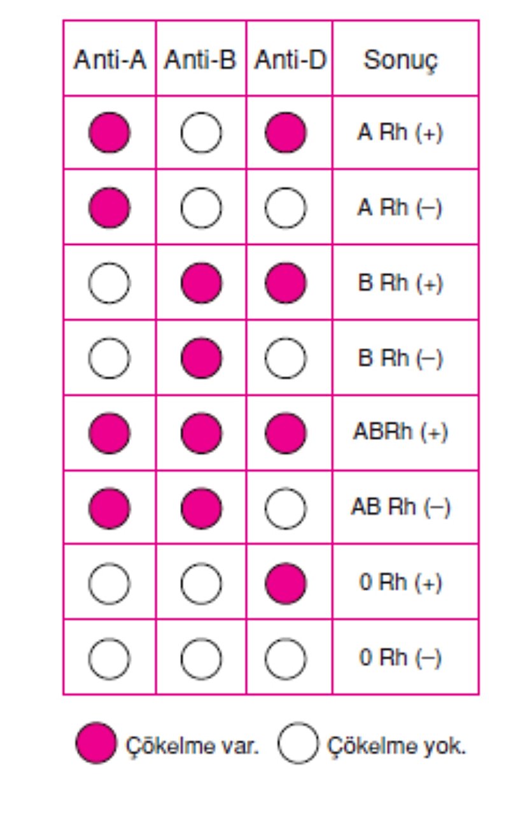Click filled Anti-B circle in B Rh (+) row
This screenshot has width=525, height=829.
[x=201, y=283]
